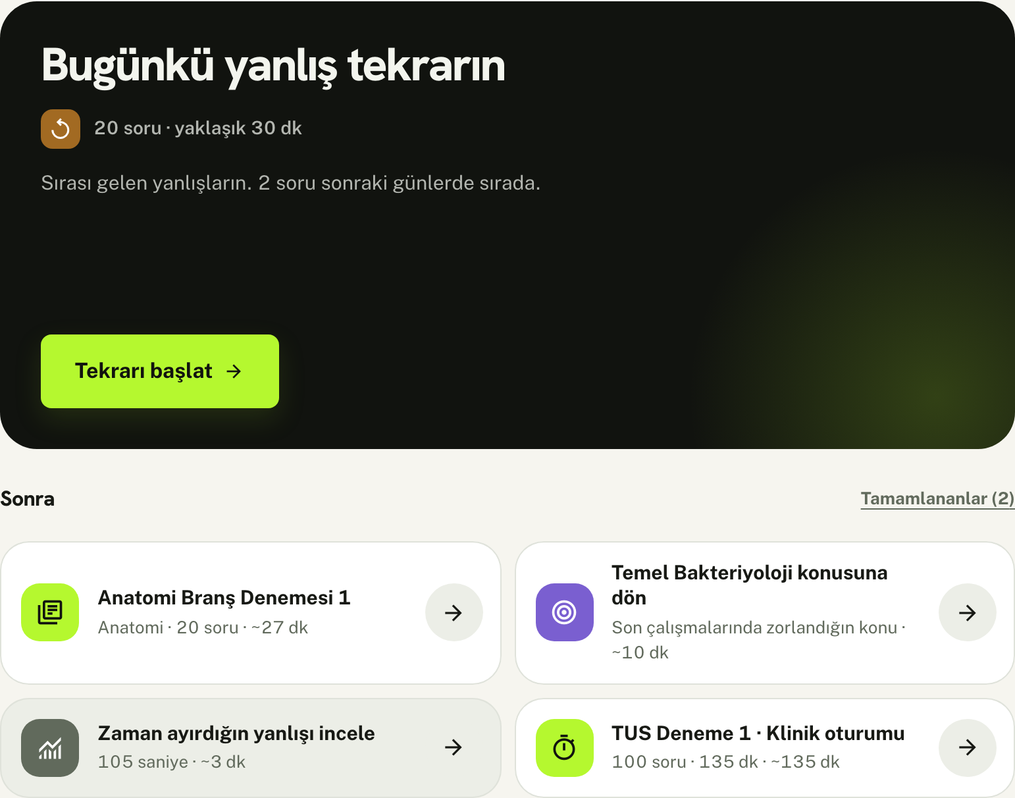
Task: Click arrow on Zaman ayırdığın yanlışı incele card
Action: tap(454, 747)
